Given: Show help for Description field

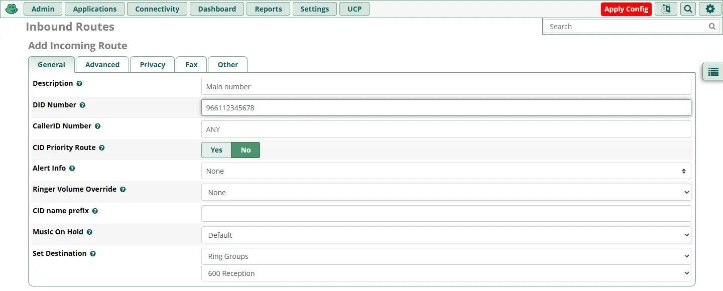Looking at the screenshot, I should click(79, 84).
